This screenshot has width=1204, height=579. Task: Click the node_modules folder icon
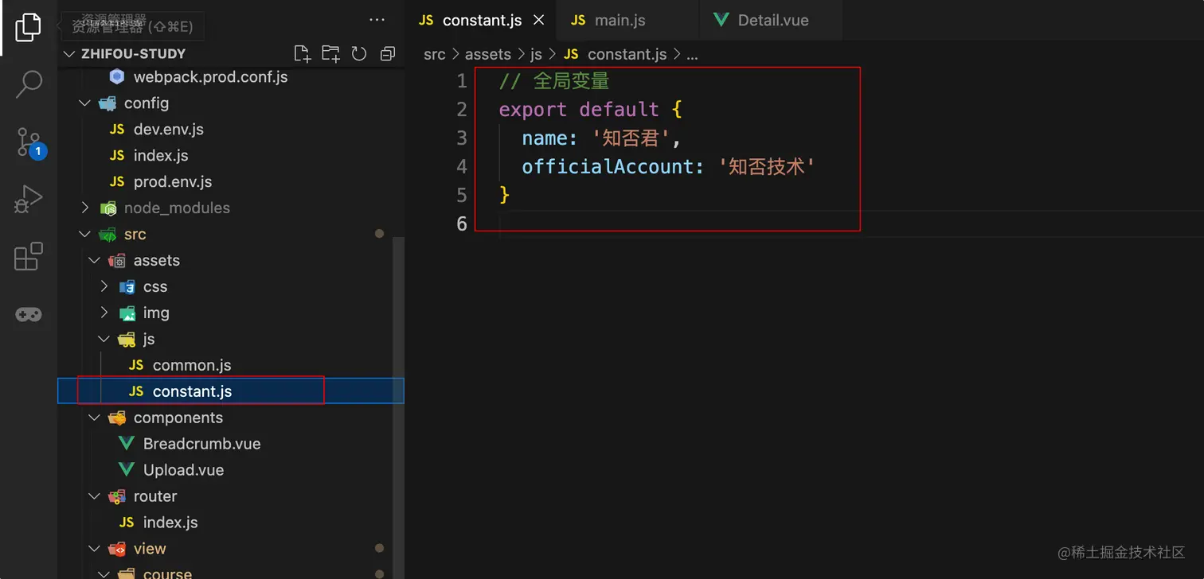coord(107,208)
